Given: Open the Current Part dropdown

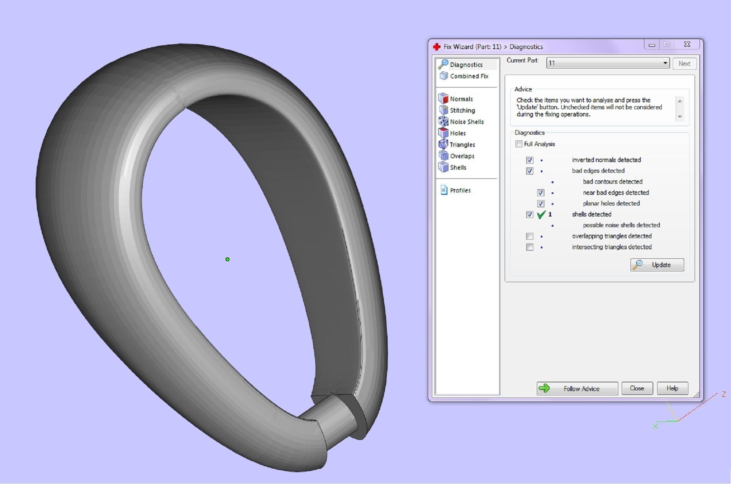Looking at the screenshot, I should pos(608,63).
